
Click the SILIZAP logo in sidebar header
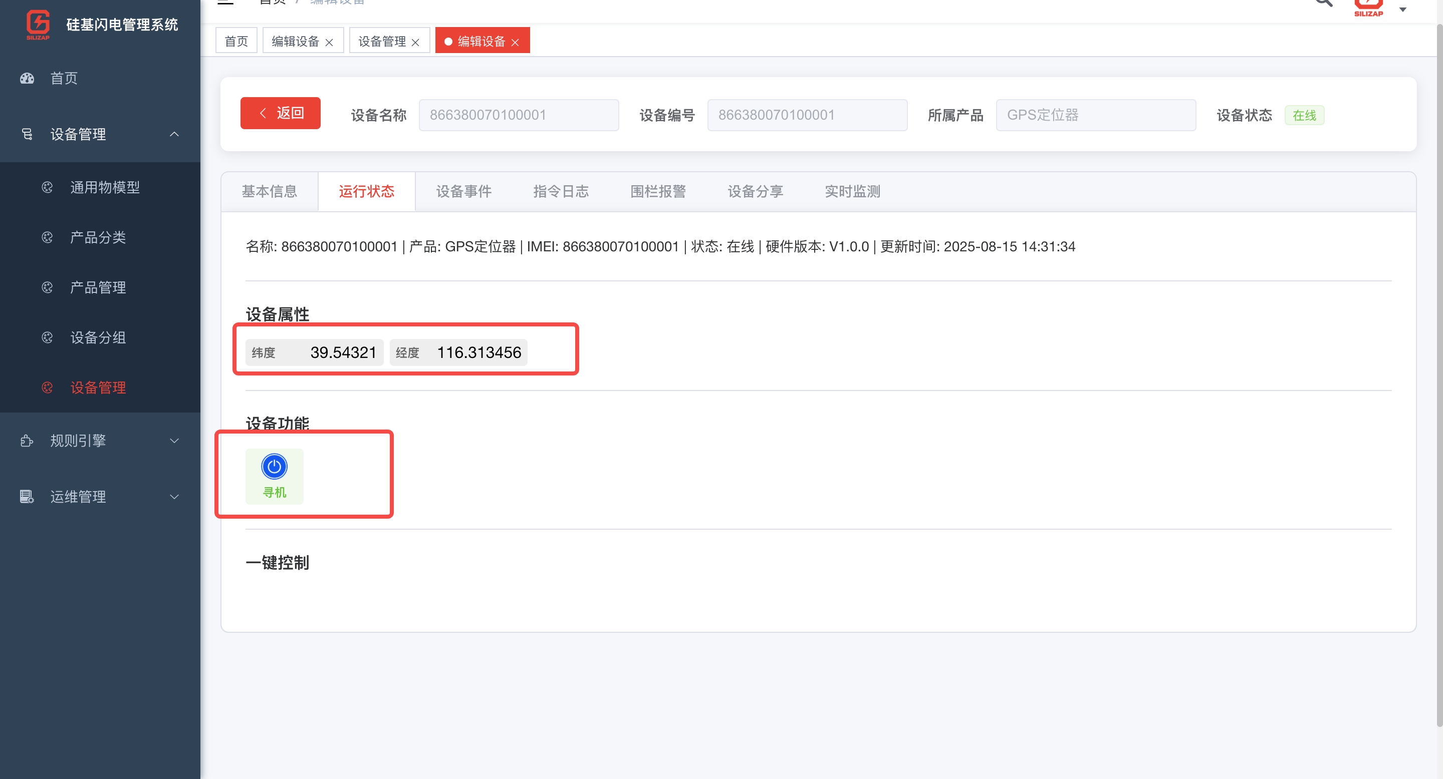click(x=38, y=24)
